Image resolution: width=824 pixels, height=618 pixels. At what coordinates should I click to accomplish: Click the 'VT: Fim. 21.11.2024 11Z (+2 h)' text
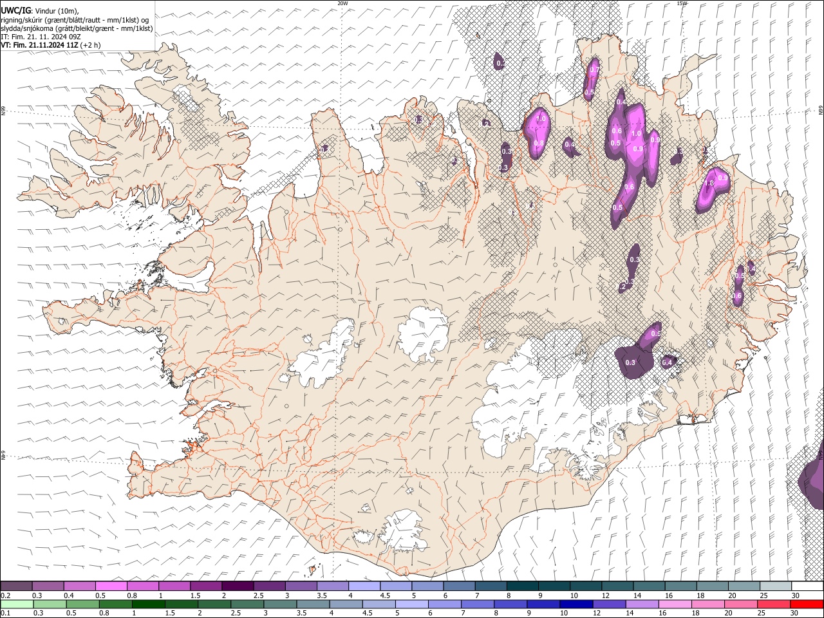51,45
